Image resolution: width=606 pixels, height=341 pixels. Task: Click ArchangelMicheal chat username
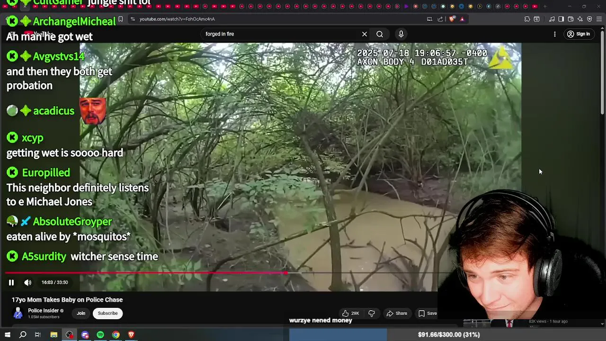click(x=74, y=21)
